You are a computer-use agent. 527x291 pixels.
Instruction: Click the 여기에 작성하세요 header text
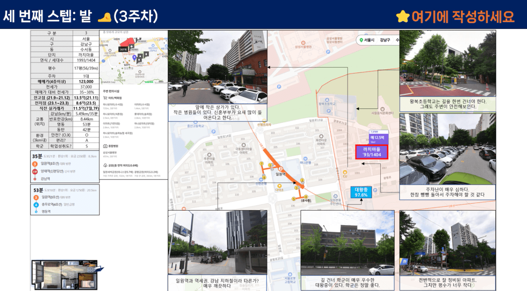coord(463,17)
